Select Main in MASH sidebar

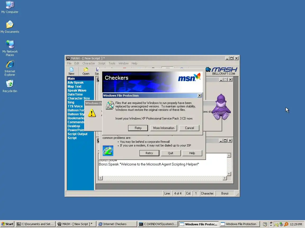[x=80, y=79]
